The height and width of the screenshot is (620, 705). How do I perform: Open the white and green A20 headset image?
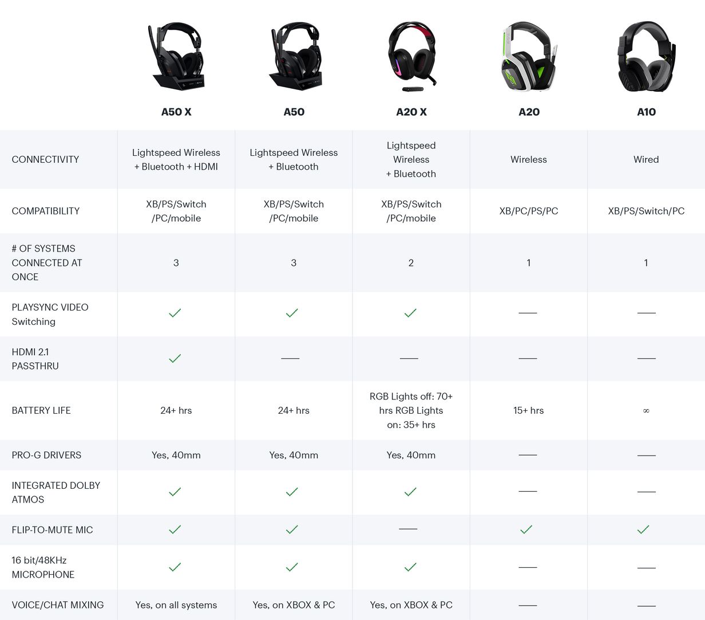coord(529,56)
